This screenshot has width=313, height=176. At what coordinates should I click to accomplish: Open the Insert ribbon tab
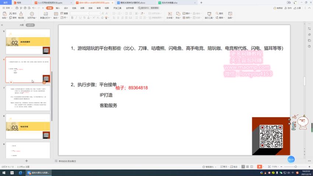coord(58,8)
